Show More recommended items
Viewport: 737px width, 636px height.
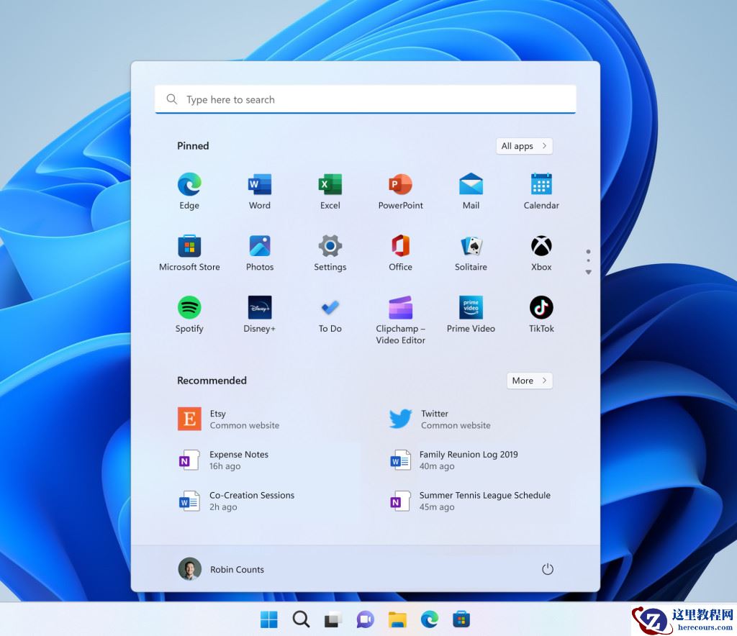[529, 380]
